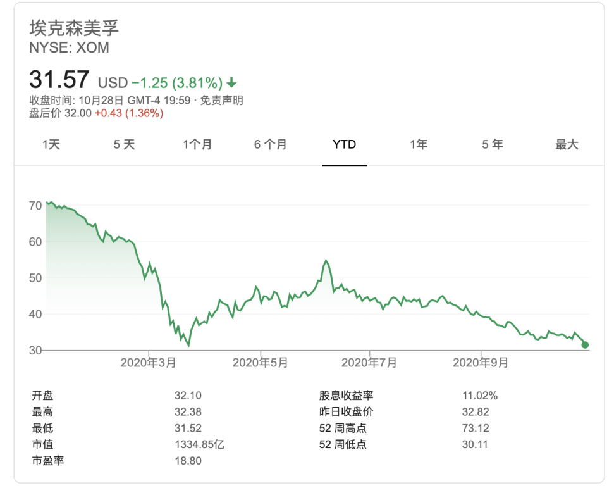This screenshot has height=488, width=614.
Task: Switch chart to the 1年 range
Action: point(419,145)
